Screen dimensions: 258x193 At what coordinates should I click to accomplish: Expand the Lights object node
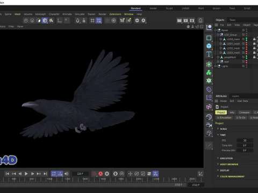point(216,66)
